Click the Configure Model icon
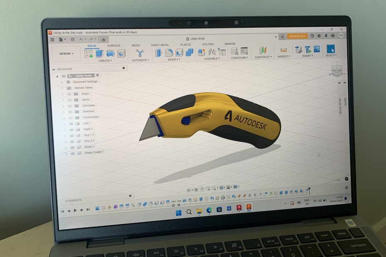 coord(234,51)
